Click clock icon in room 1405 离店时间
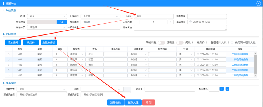 coord(198,70)
